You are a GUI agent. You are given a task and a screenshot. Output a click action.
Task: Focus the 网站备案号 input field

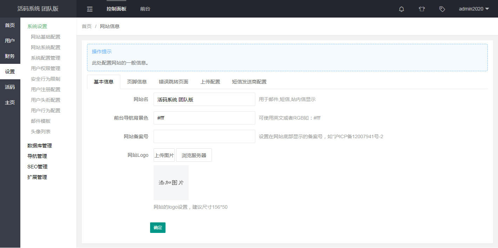[204, 136]
